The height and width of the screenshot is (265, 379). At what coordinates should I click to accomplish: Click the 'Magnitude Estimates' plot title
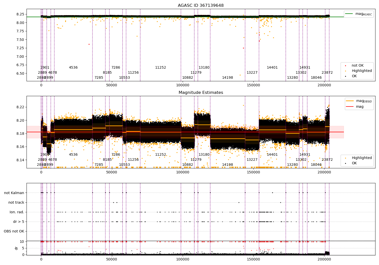(201, 92)
